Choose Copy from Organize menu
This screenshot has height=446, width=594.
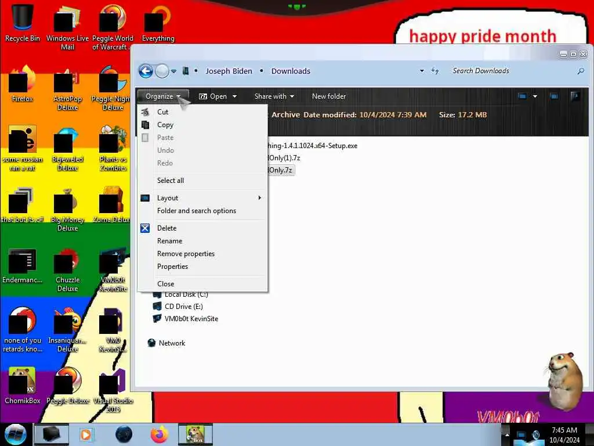pos(202,125)
